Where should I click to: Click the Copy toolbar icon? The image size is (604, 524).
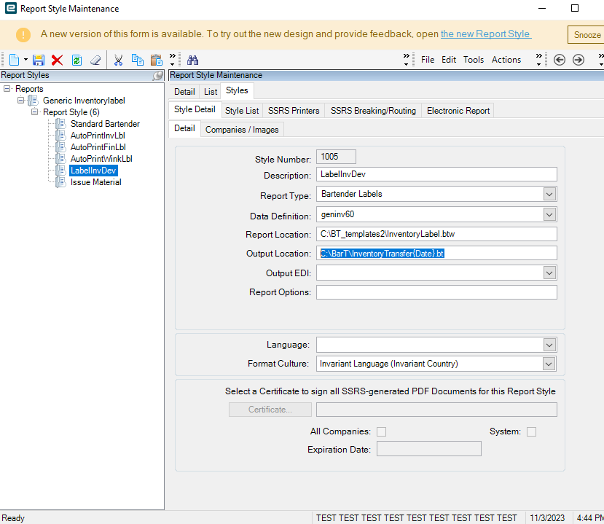point(137,60)
